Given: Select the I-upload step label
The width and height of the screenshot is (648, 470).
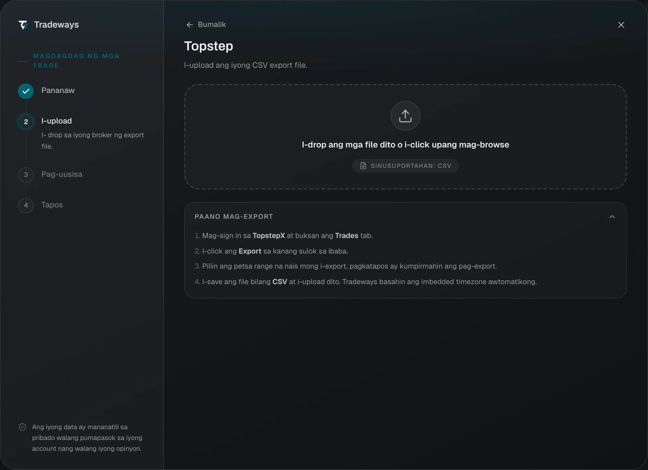Looking at the screenshot, I should [x=57, y=121].
